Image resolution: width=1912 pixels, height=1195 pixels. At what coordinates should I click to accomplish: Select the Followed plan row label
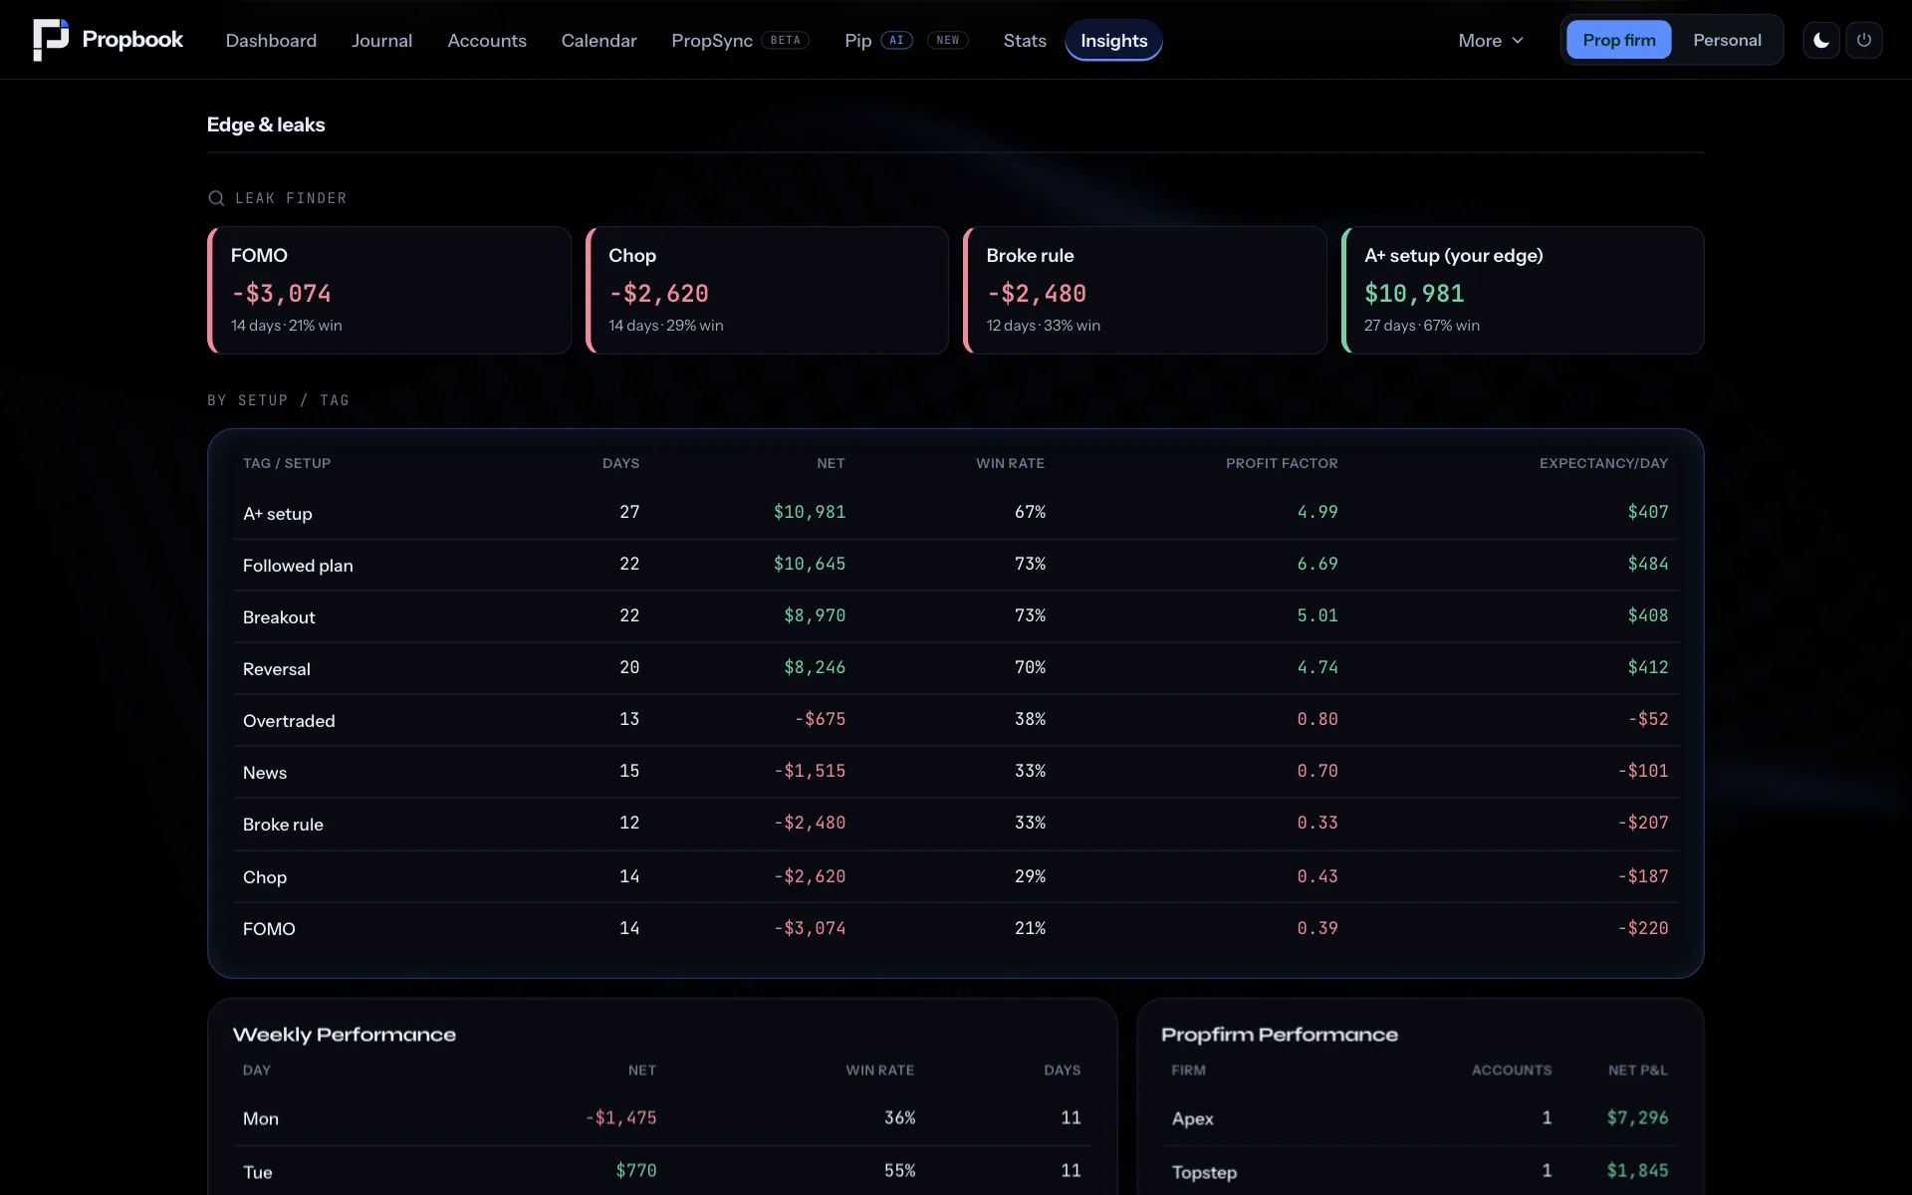pyautogui.click(x=298, y=566)
